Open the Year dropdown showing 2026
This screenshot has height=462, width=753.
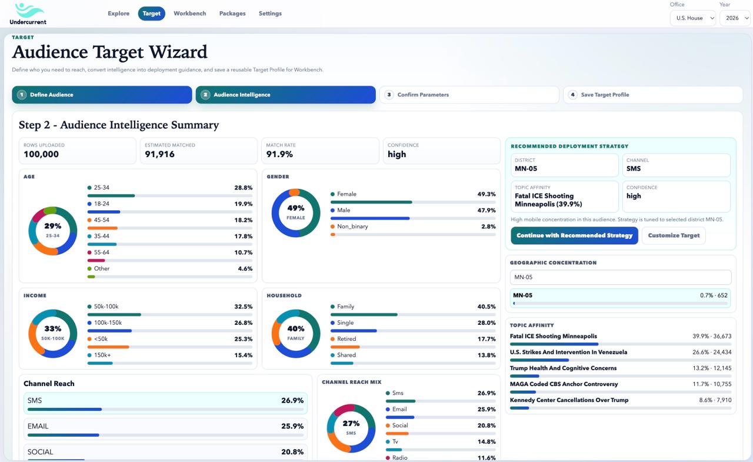[x=734, y=18]
